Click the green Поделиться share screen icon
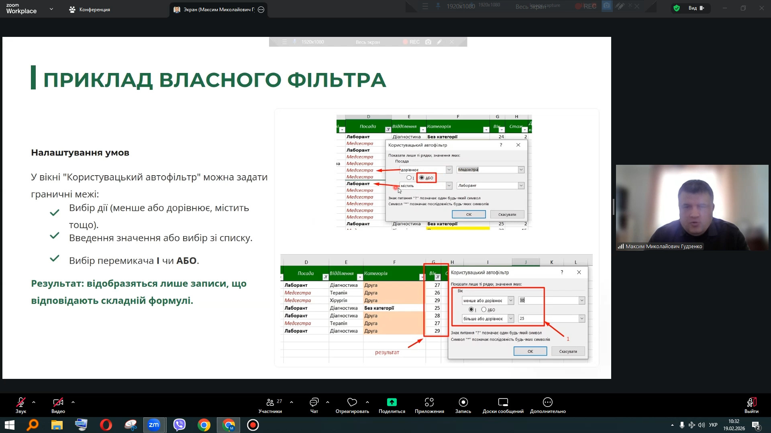The height and width of the screenshot is (433, 771). pyautogui.click(x=392, y=402)
